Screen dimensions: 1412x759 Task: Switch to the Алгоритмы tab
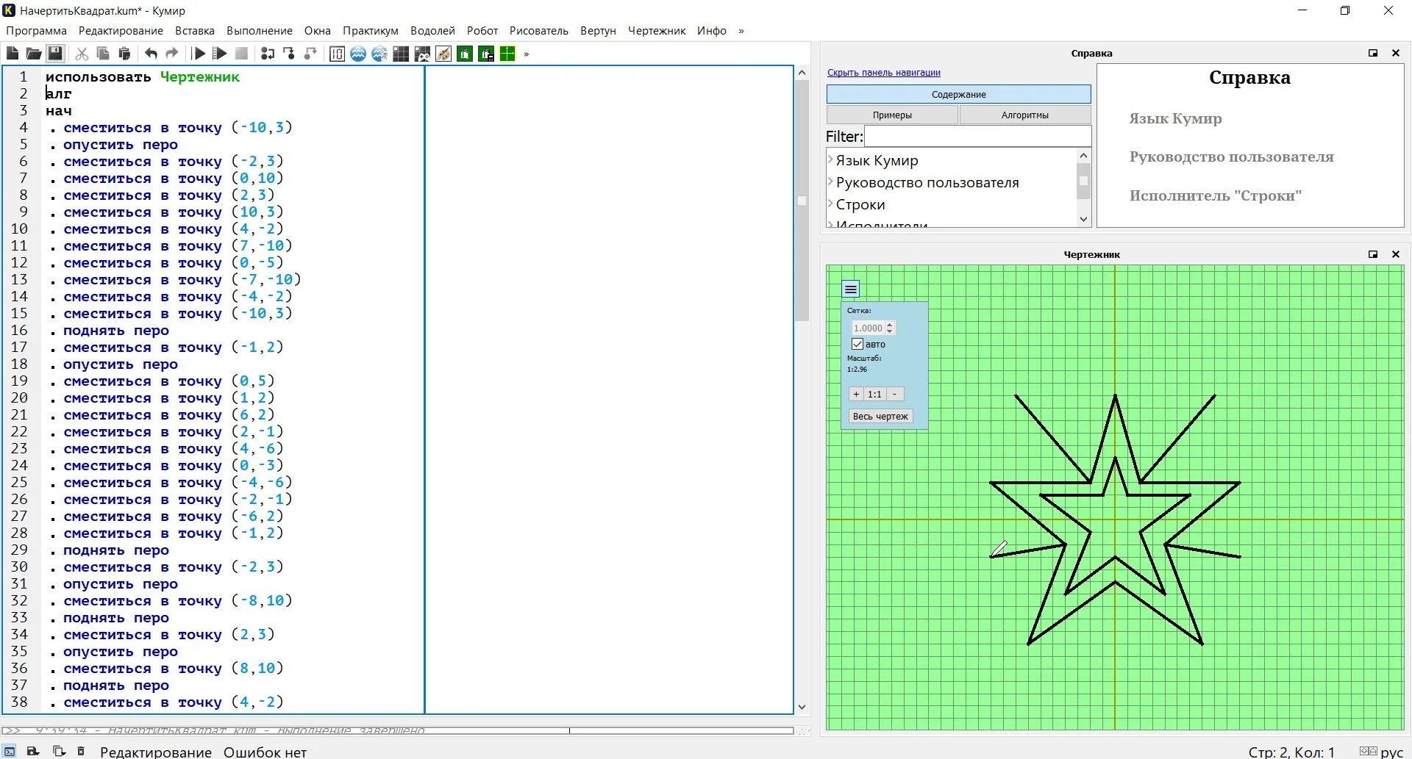(1024, 115)
